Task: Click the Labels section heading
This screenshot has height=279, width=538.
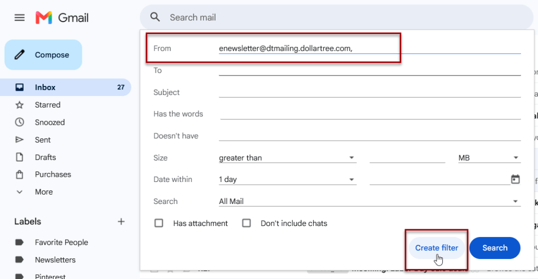Action: [x=28, y=221]
